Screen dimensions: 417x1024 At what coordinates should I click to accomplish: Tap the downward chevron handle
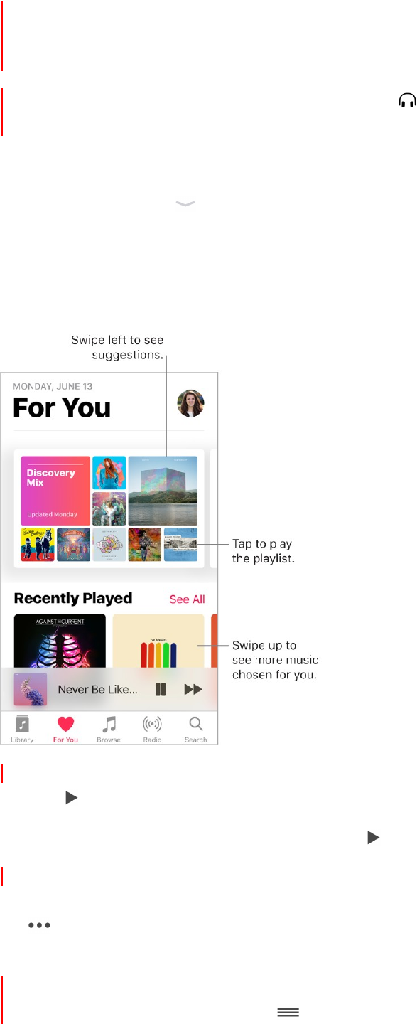(185, 203)
